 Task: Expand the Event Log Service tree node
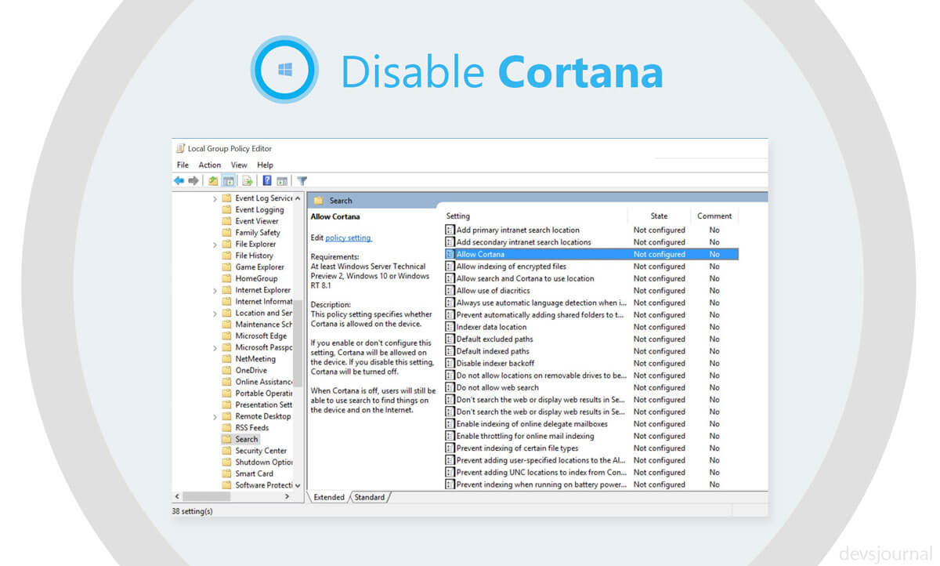pos(215,198)
